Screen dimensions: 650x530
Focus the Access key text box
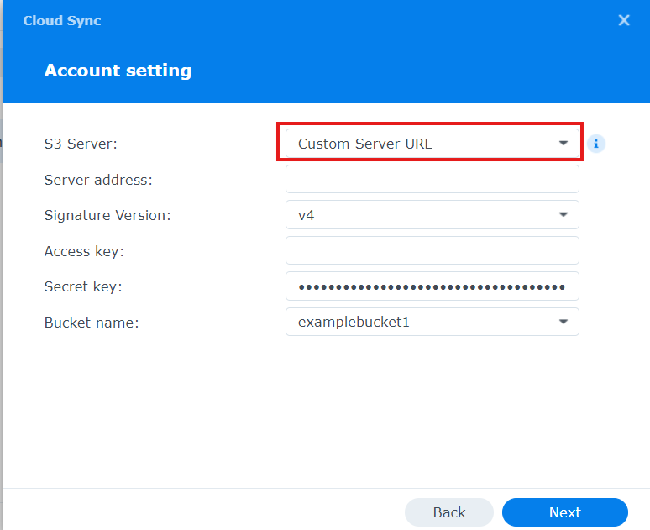click(432, 251)
